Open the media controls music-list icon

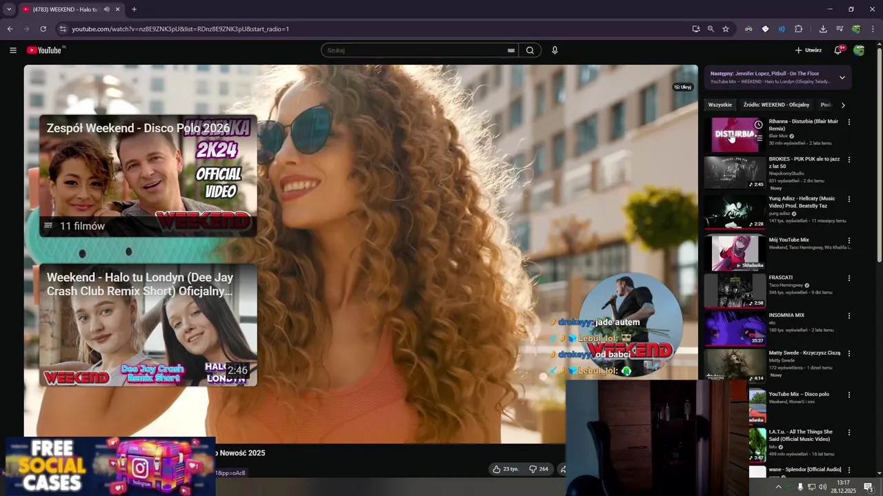point(840,29)
